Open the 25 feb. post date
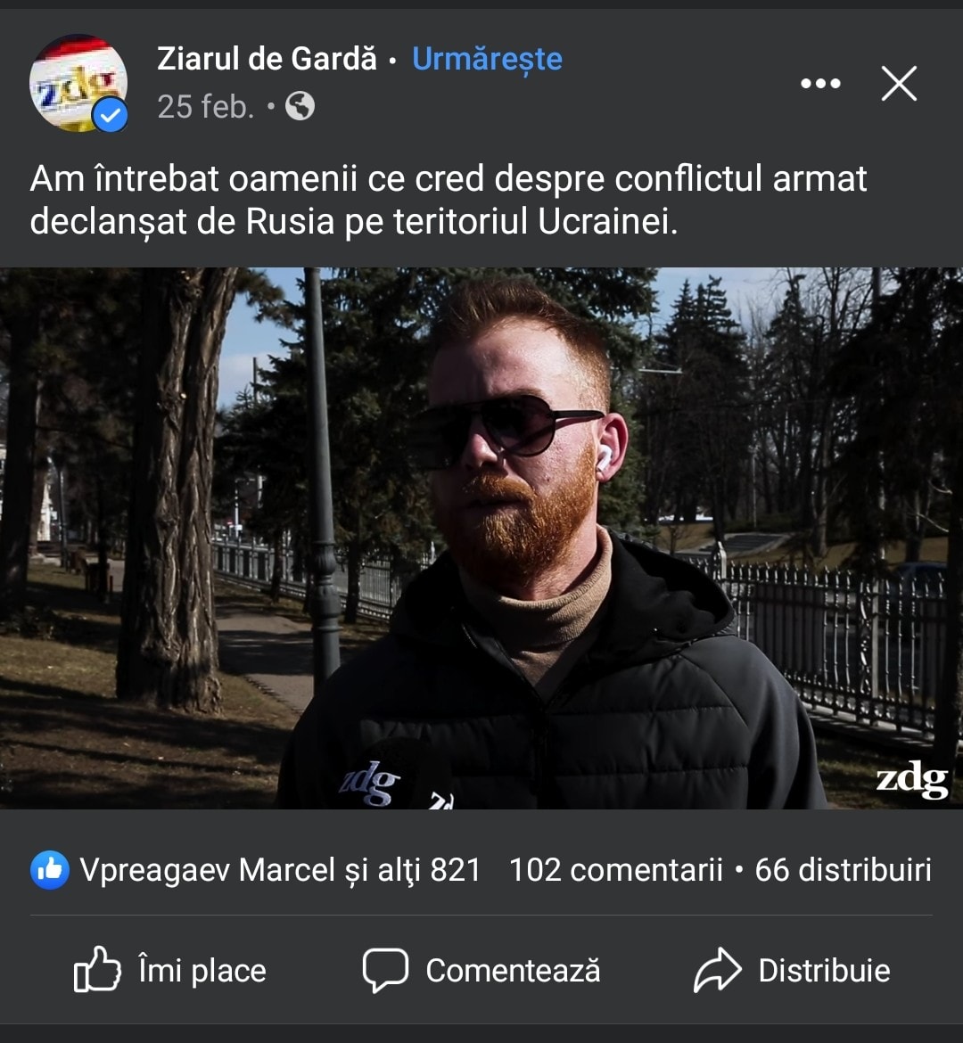 [x=206, y=106]
